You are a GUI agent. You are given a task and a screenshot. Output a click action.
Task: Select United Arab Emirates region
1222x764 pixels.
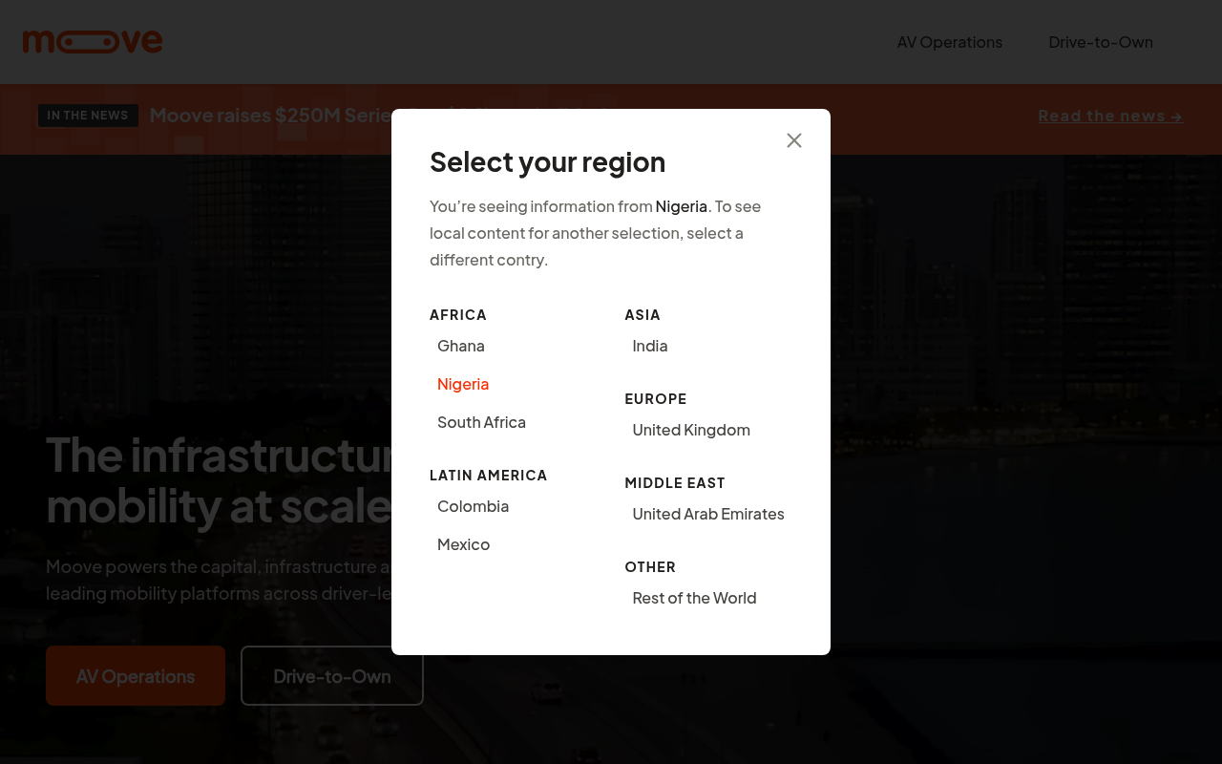point(708,514)
